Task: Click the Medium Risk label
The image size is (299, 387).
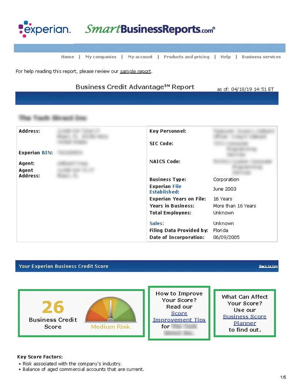Action: point(110,327)
